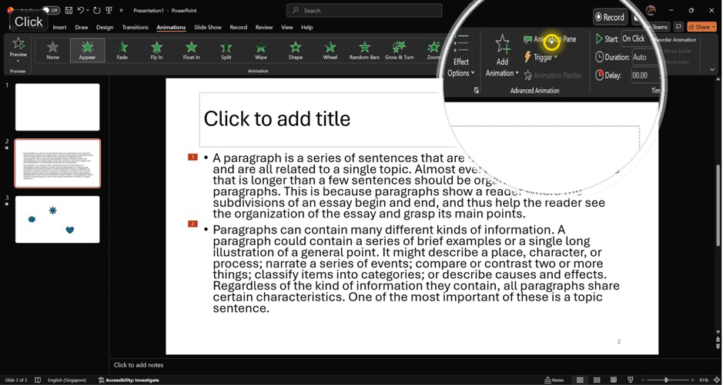Select the Wipe animation effect
Viewport: 723px width, 385px height.
[x=260, y=50]
